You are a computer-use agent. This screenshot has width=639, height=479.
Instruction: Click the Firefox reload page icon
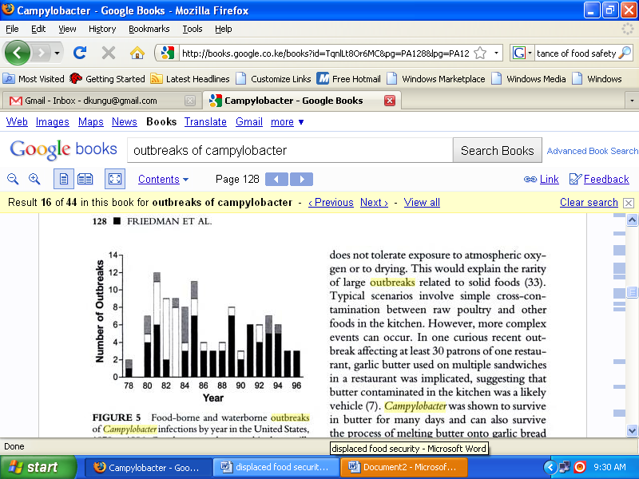tap(79, 53)
